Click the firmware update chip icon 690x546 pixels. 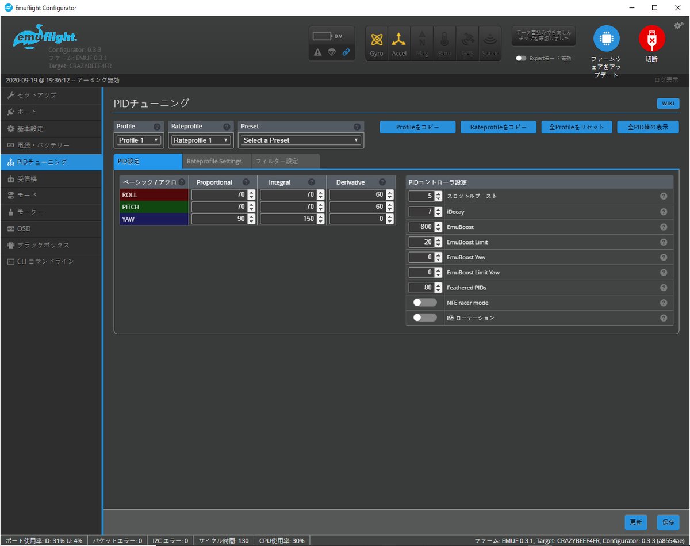click(x=606, y=39)
